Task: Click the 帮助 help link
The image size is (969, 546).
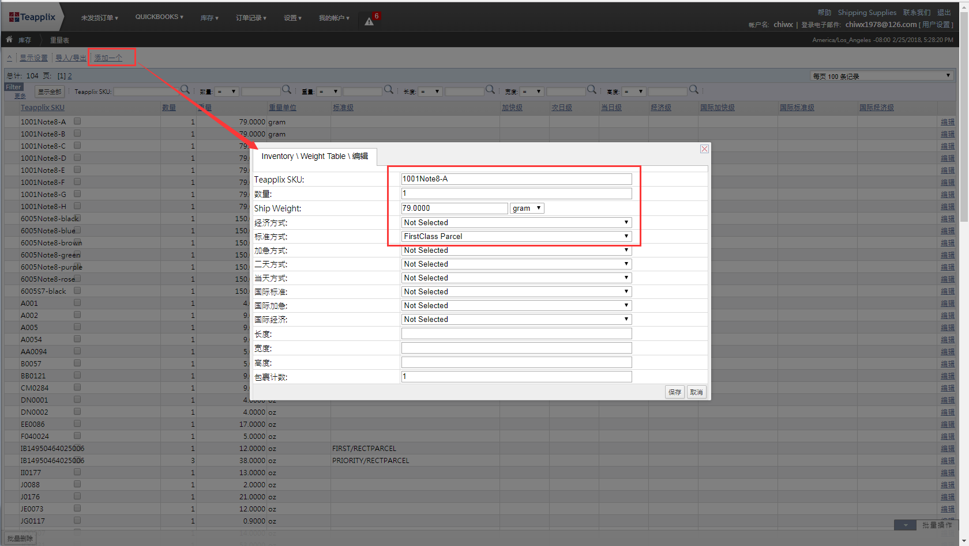Action: (824, 13)
